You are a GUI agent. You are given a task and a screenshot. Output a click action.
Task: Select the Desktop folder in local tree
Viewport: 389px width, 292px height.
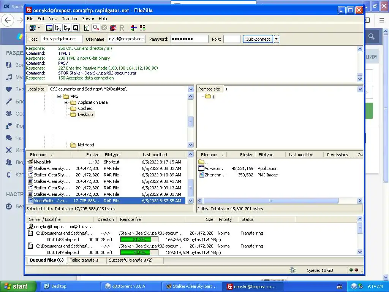tap(85, 114)
